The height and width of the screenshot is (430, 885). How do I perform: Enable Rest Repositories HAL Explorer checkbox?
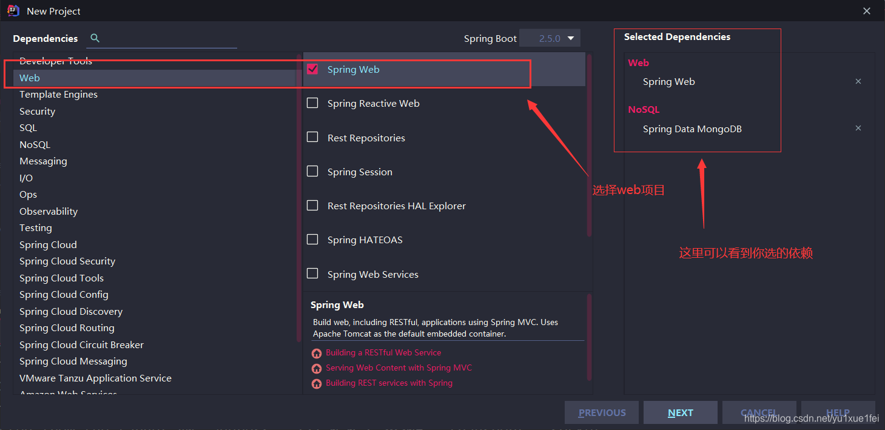(312, 206)
